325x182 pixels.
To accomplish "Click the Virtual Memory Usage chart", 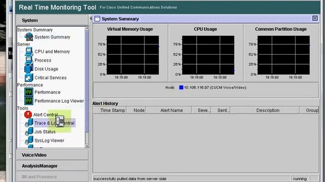I will (133, 55).
